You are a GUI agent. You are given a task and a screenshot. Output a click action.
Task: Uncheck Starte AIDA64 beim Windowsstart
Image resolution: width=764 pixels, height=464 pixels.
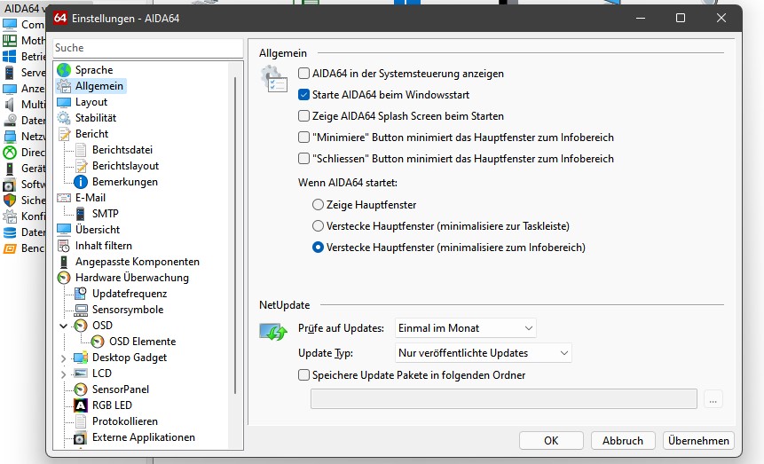point(303,95)
